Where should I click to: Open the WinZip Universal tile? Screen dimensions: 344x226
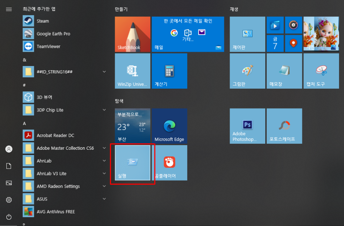click(132, 71)
